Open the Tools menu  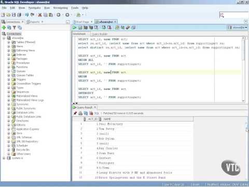75,8
